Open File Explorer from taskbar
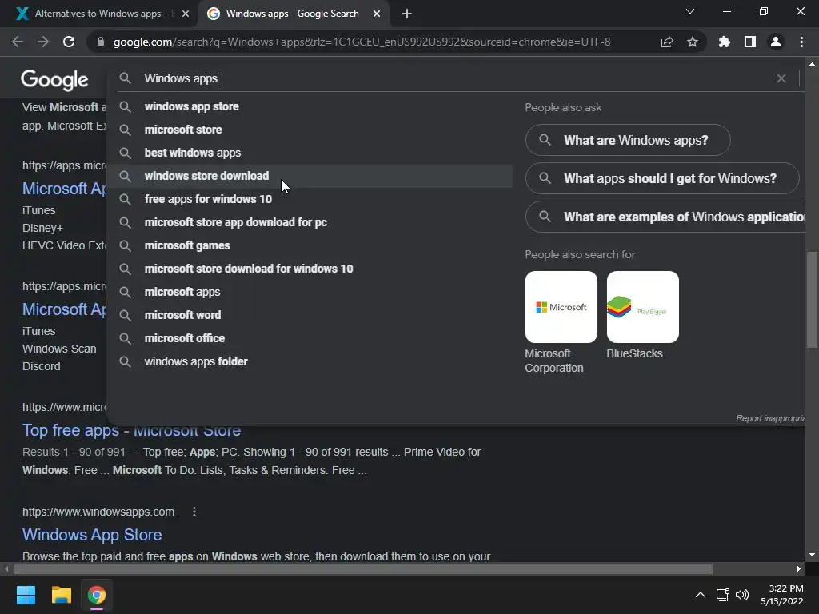Screen dimensions: 819x614 (x=61, y=595)
